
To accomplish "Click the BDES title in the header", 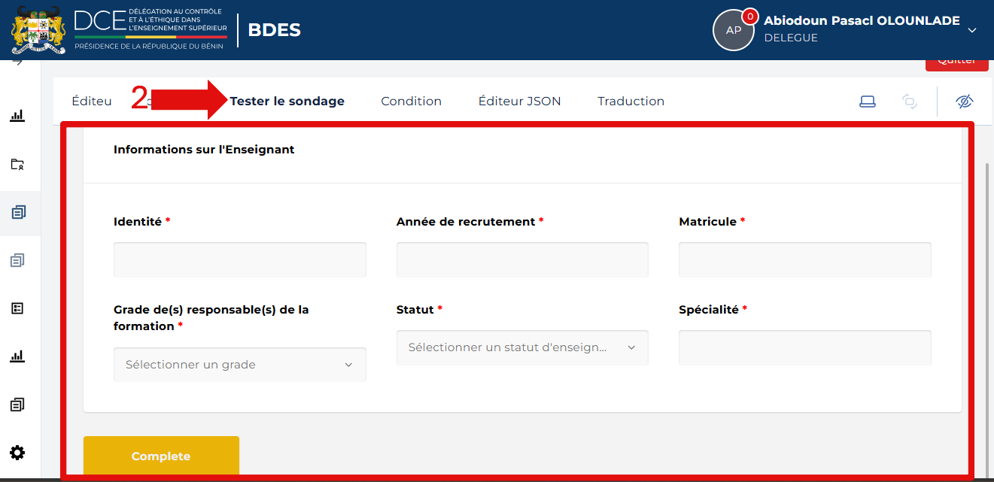I will click(274, 30).
